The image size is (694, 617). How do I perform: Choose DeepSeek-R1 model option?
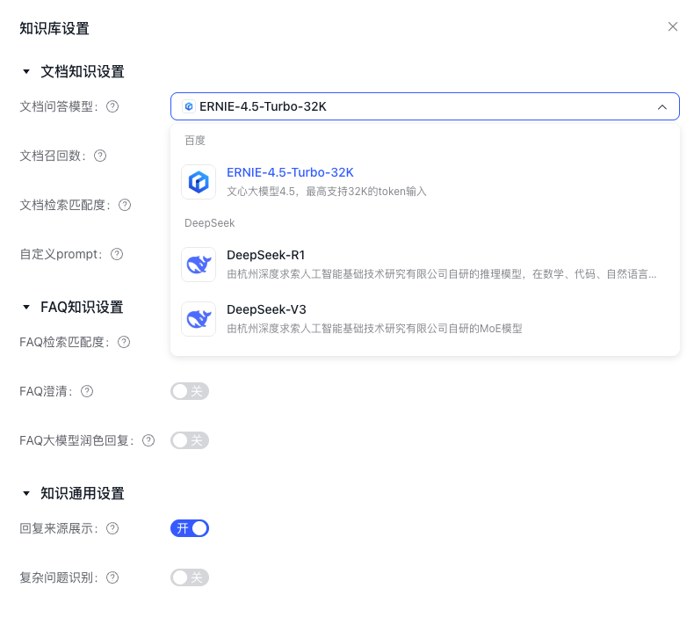pos(424,265)
